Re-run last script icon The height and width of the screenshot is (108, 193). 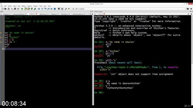32,9
